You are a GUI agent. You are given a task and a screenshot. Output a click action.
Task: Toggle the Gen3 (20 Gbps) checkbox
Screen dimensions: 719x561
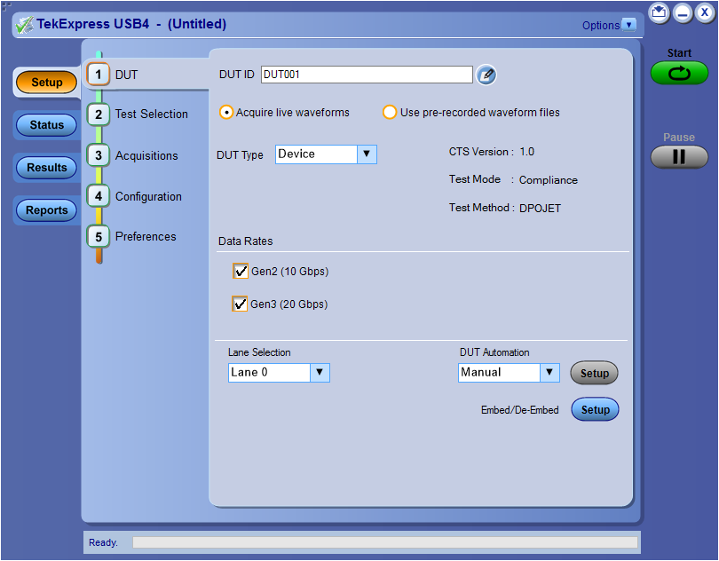coord(240,304)
